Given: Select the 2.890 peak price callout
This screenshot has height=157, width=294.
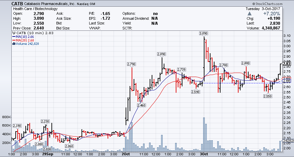Looking at the screenshot, I should 162,54.
